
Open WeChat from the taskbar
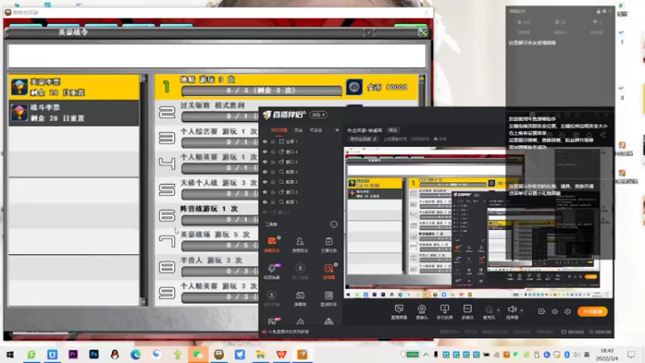coord(198,354)
